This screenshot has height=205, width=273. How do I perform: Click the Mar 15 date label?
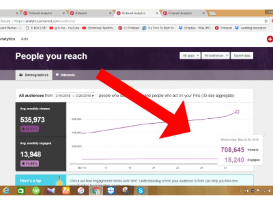82,168
